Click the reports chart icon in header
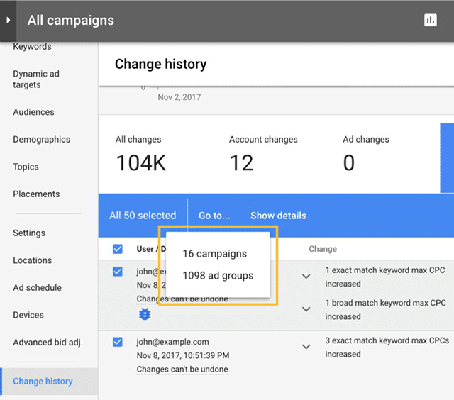The width and height of the screenshot is (454, 400). click(x=431, y=21)
